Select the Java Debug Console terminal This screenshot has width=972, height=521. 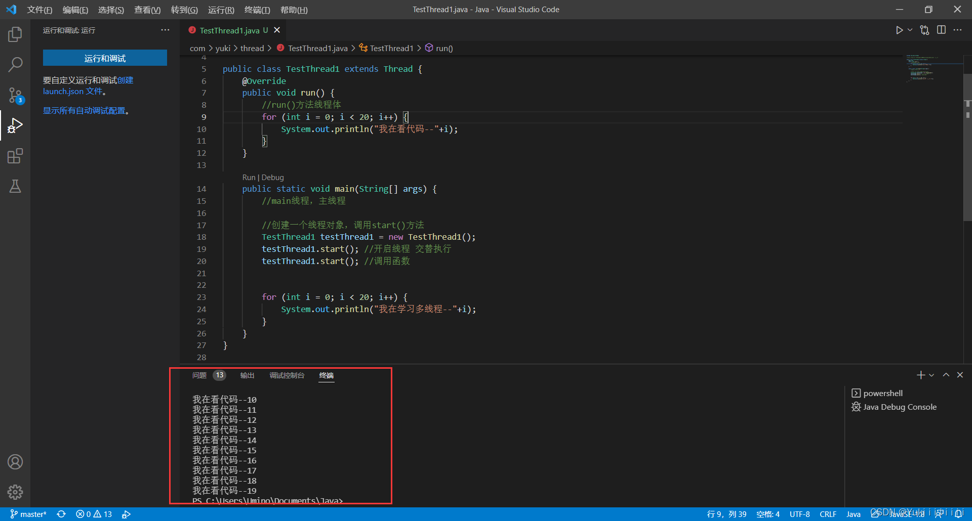[894, 407]
